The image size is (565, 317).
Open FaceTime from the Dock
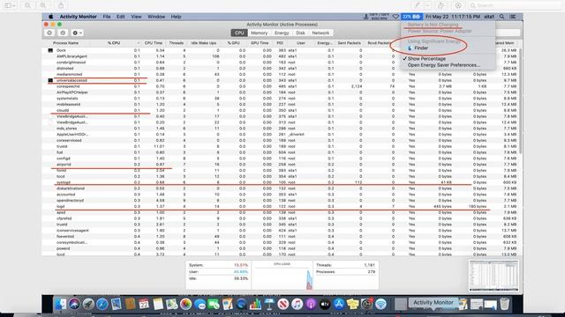click(214, 304)
